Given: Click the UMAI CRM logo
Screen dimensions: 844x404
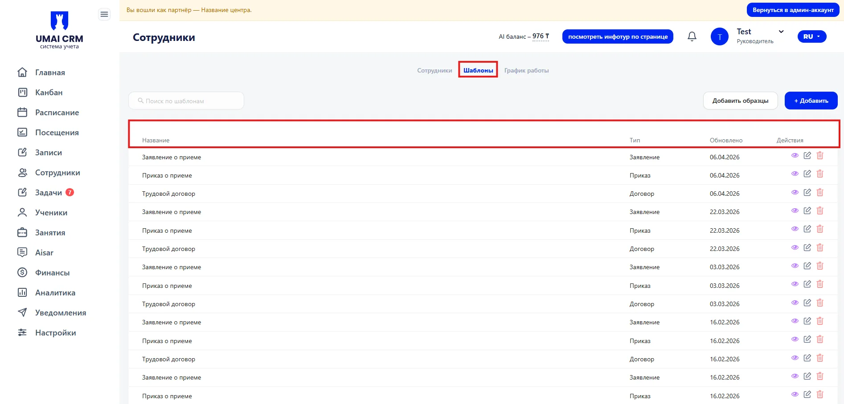Looking at the screenshot, I should click(59, 30).
